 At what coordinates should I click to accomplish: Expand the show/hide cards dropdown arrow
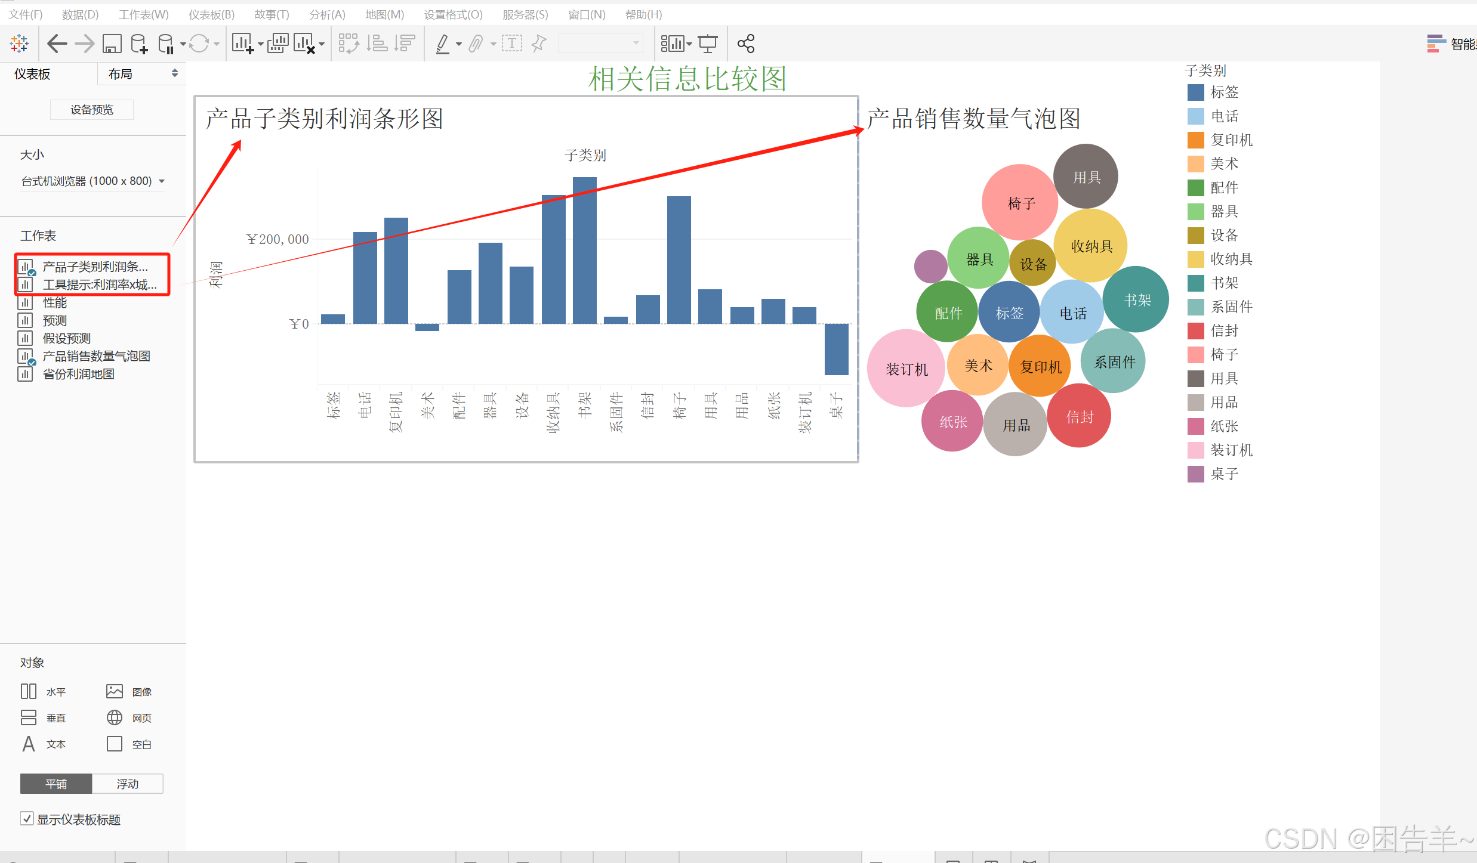[689, 43]
